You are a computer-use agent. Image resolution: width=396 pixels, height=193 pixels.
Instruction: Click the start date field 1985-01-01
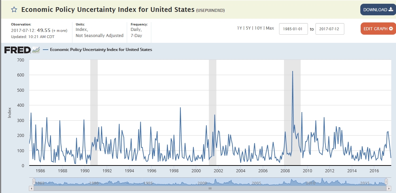tap(293, 29)
